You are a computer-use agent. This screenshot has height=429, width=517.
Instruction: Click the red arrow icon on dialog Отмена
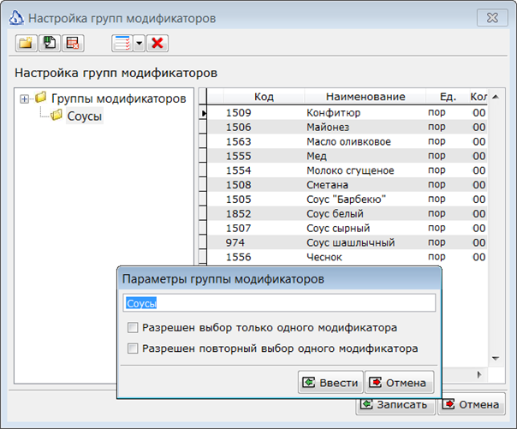[376, 383]
